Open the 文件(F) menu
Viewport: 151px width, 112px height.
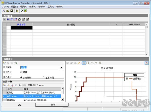click(6, 7)
